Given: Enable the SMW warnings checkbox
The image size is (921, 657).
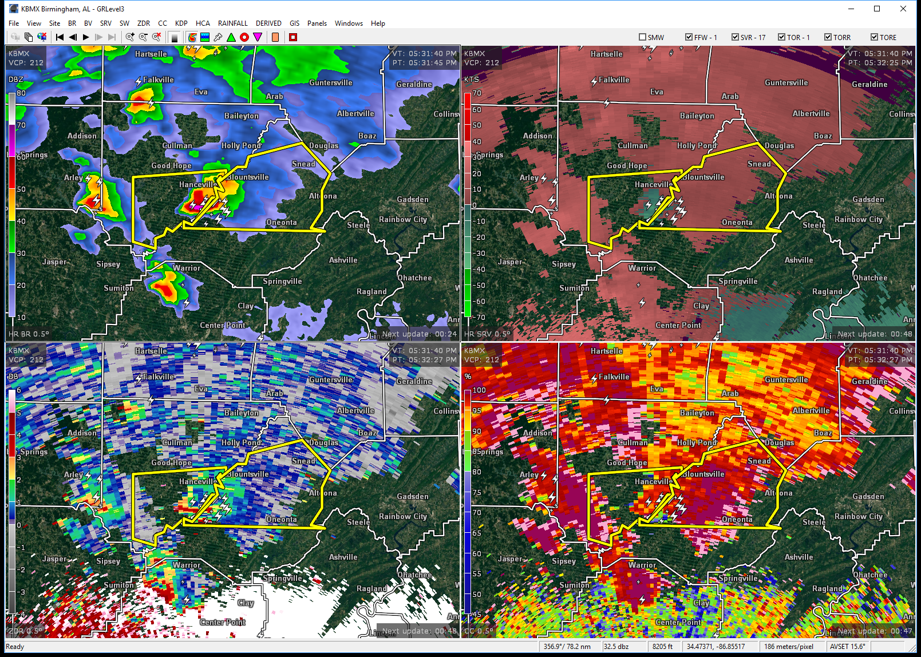Looking at the screenshot, I should pos(642,37).
